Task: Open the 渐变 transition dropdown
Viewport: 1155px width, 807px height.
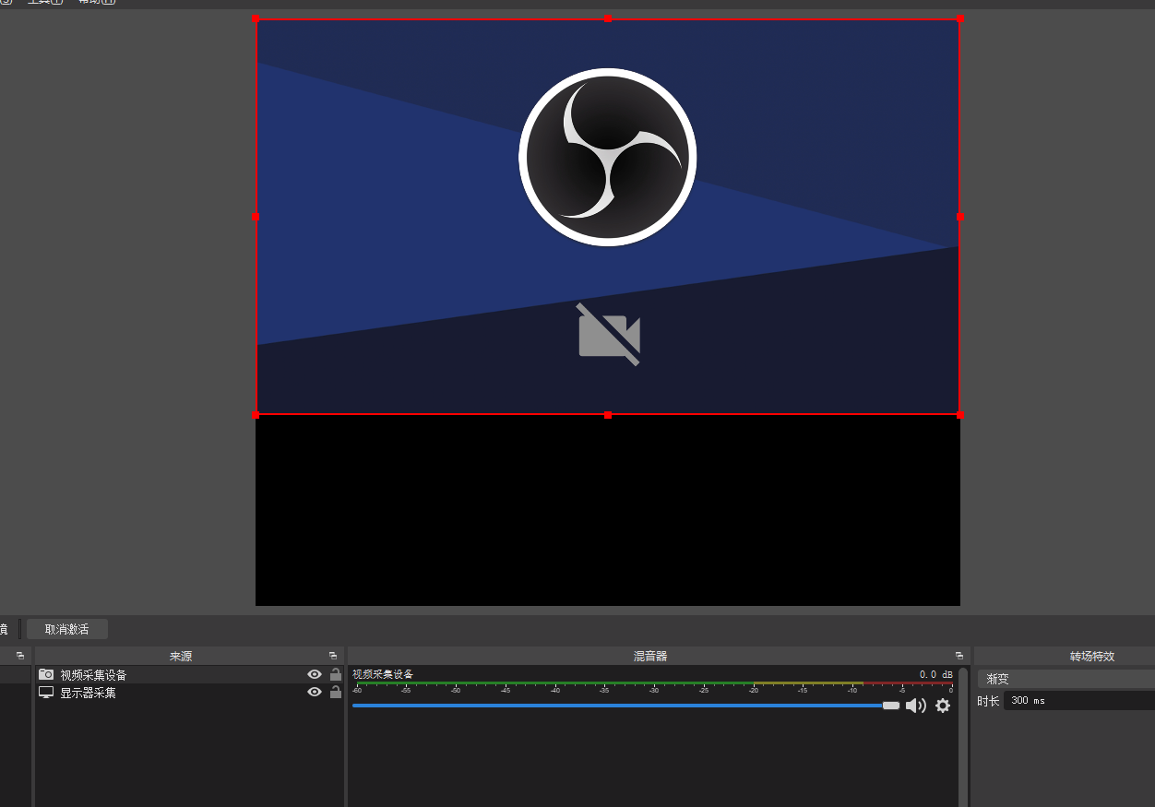Action: (1066, 679)
